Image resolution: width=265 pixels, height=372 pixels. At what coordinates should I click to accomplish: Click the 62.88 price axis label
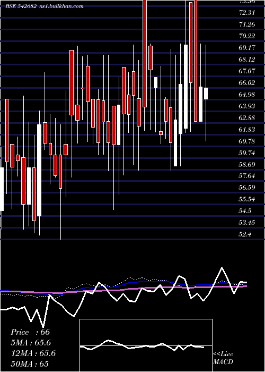(x=248, y=118)
